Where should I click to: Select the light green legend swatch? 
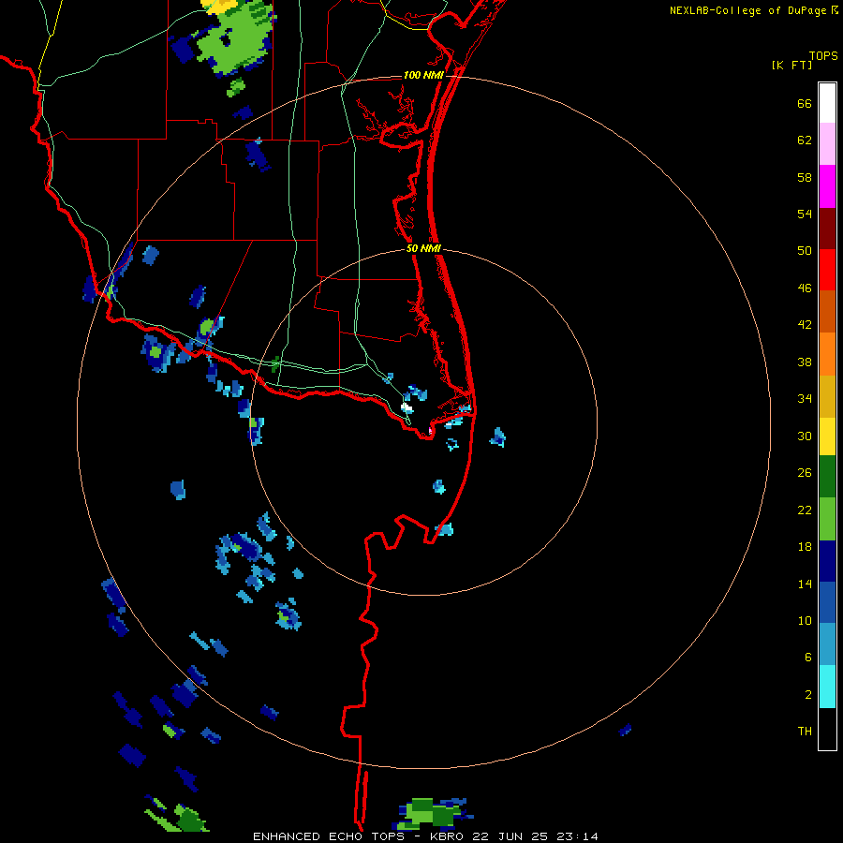(827, 519)
